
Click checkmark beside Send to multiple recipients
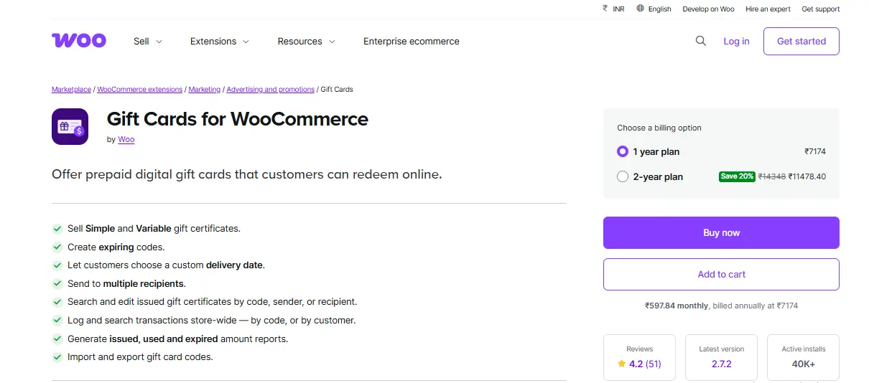pyautogui.click(x=57, y=284)
